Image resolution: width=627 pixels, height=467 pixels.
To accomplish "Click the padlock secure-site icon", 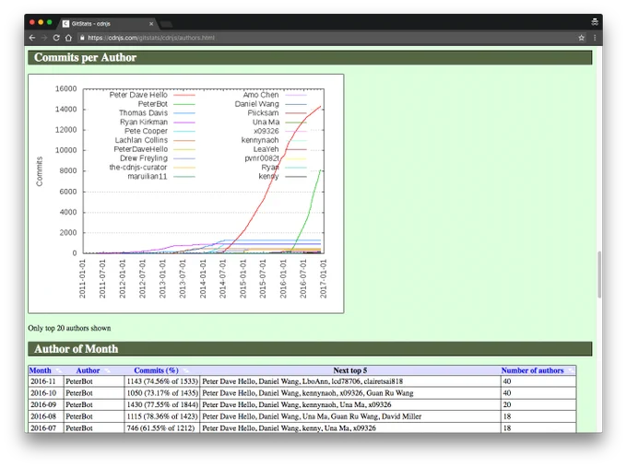I will coord(82,38).
